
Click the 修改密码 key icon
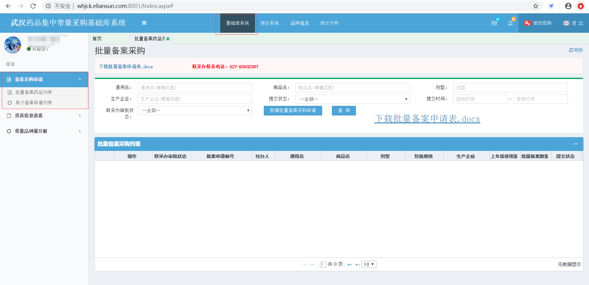[527, 23]
